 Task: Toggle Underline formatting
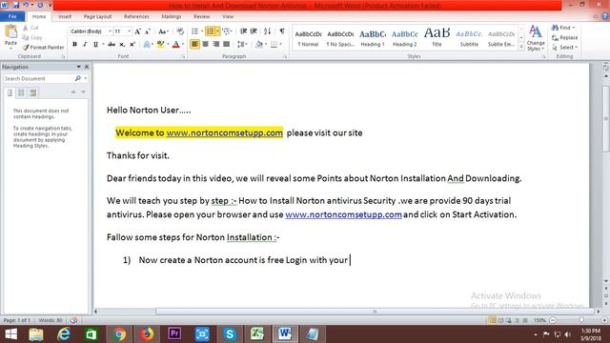click(x=95, y=45)
